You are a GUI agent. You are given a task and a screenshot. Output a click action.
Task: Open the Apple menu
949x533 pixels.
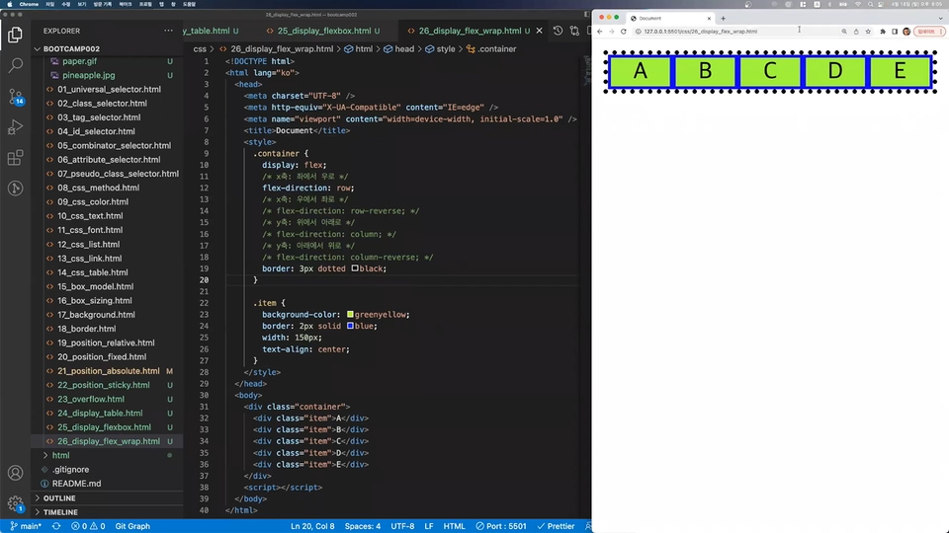pos(9,4)
